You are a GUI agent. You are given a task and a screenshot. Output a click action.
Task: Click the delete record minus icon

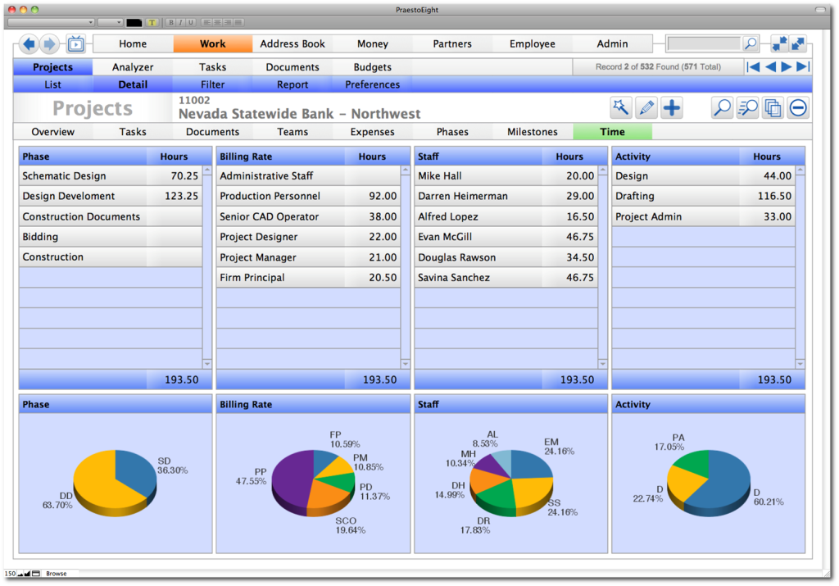tap(798, 107)
